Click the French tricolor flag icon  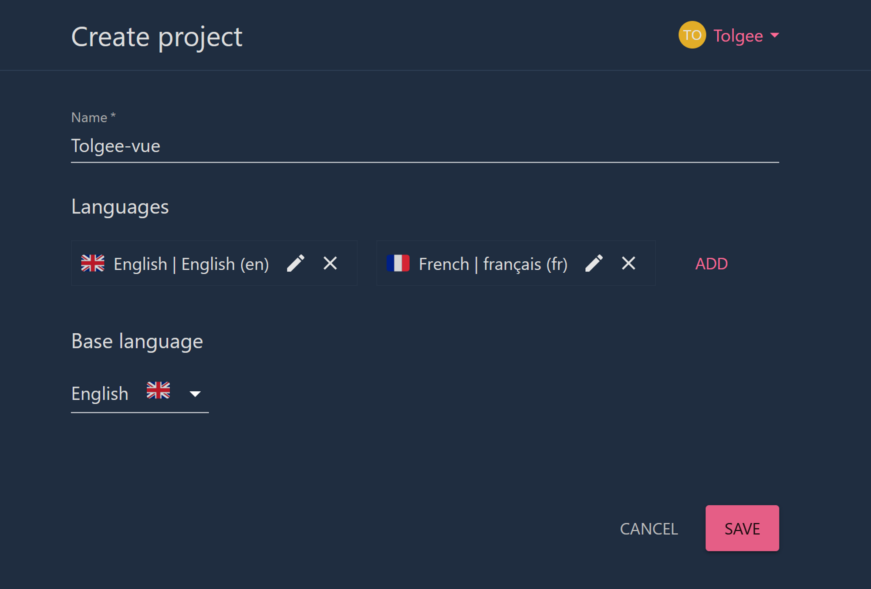pyautogui.click(x=398, y=263)
